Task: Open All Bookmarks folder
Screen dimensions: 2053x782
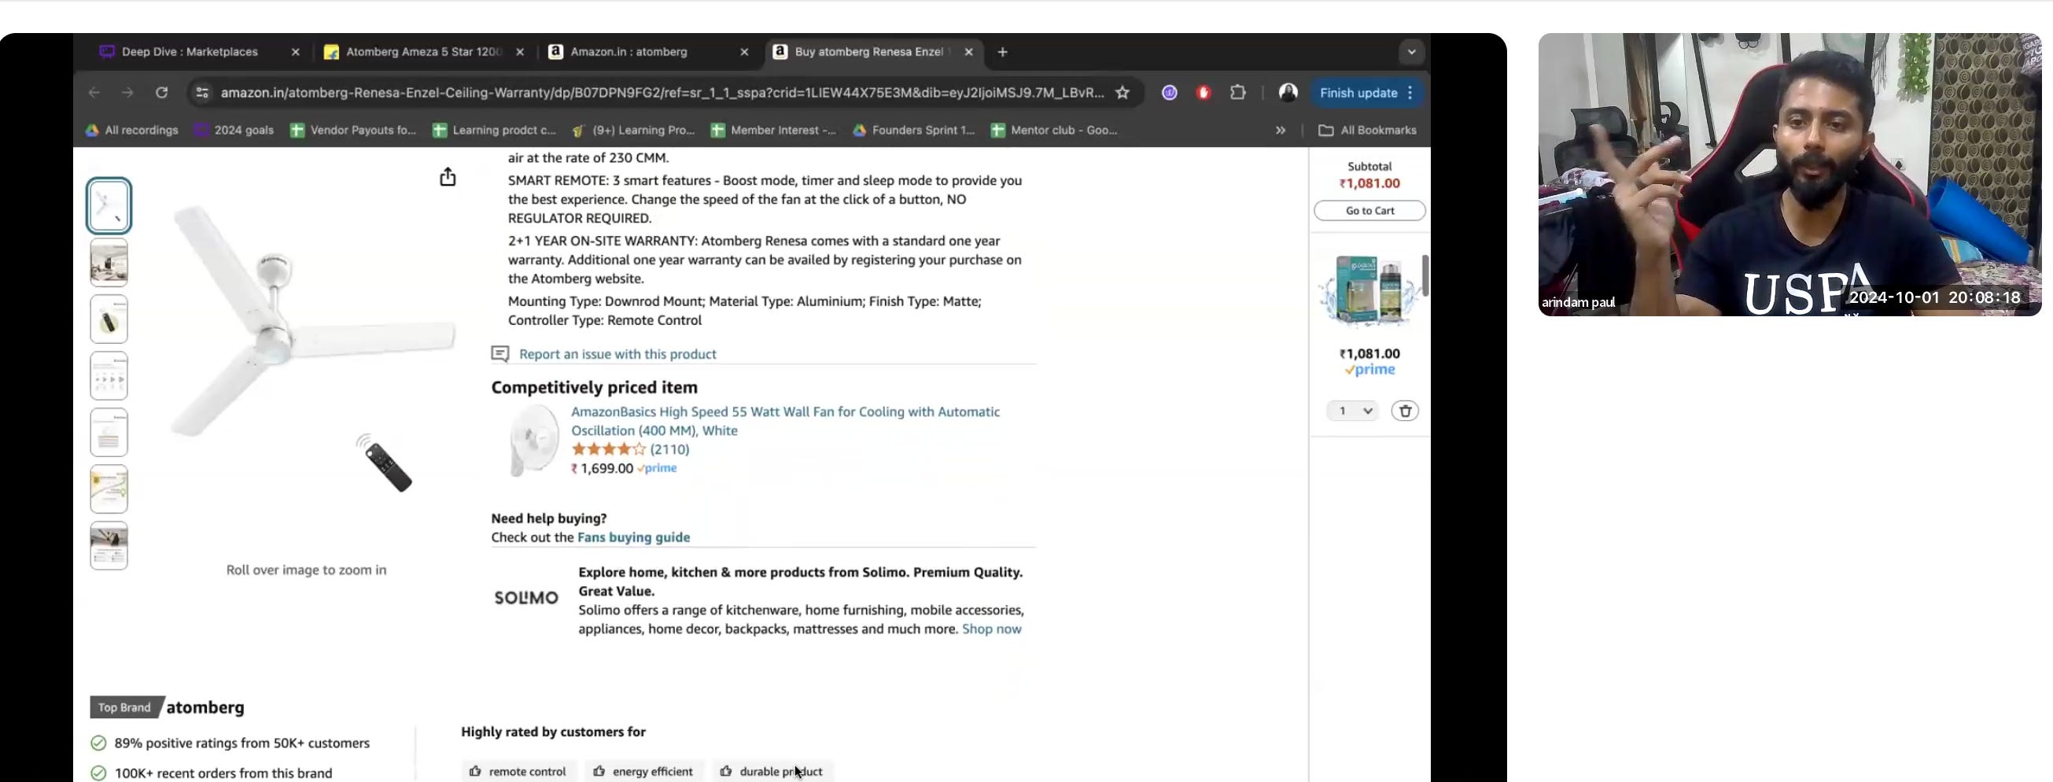Action: pos(1368,130)
